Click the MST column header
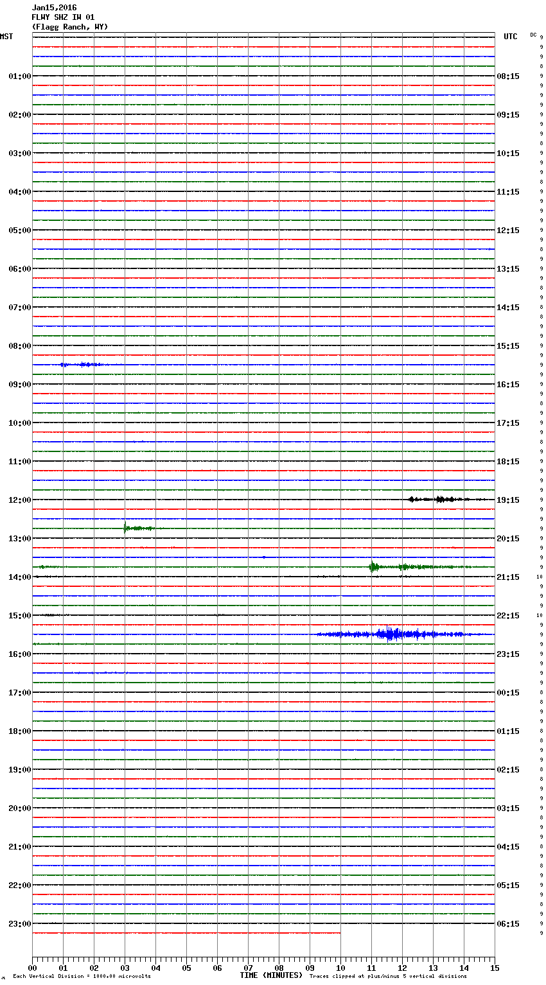Image resolution: width=546 pixels, height=985 pixels. 6,37
